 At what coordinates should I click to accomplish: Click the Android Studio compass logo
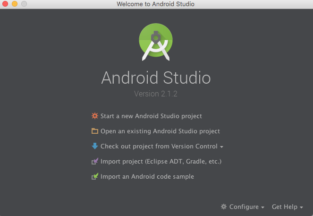pyautogui.click(x=156, y=42)
